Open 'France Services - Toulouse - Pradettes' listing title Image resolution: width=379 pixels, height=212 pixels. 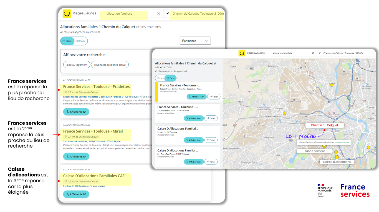tap(97, 87)
